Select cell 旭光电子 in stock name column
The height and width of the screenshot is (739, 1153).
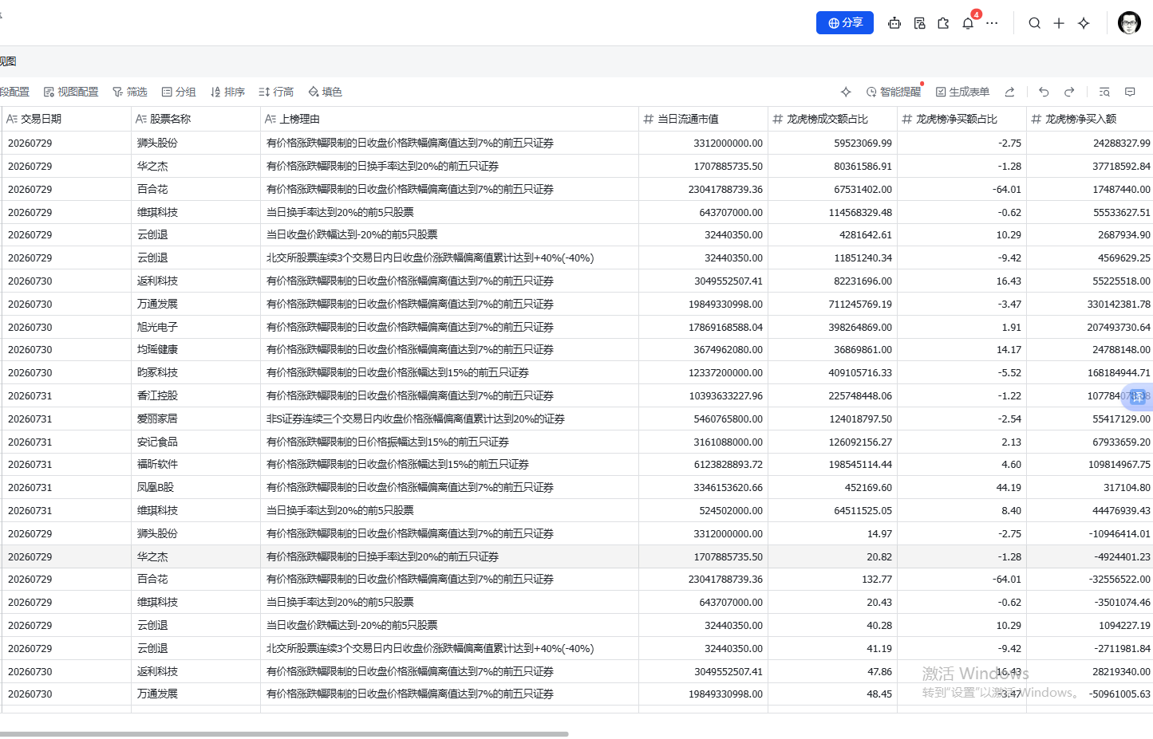click(x=196, y=327)
